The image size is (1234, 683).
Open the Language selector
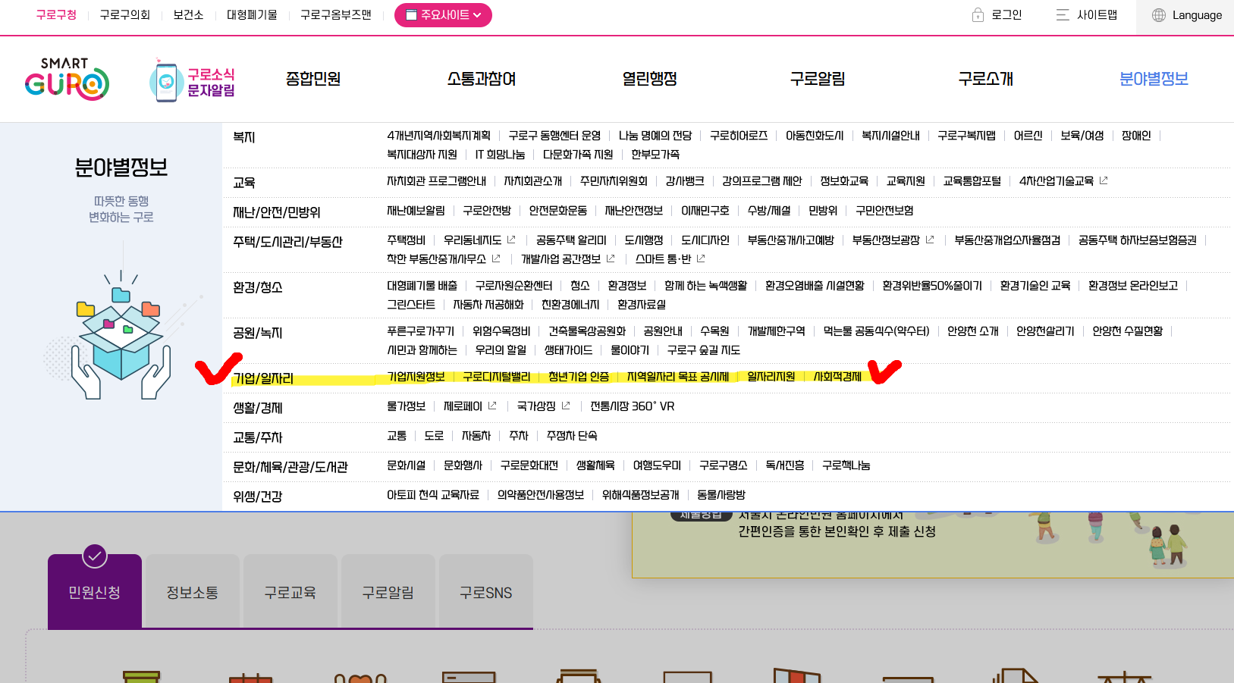click(x=1187, y=15)
